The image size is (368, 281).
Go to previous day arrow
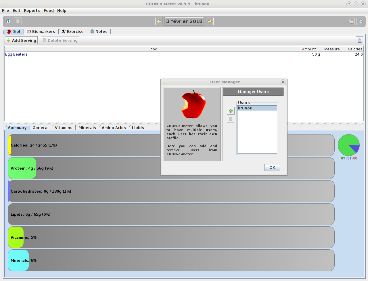click(x=159, y=21)
